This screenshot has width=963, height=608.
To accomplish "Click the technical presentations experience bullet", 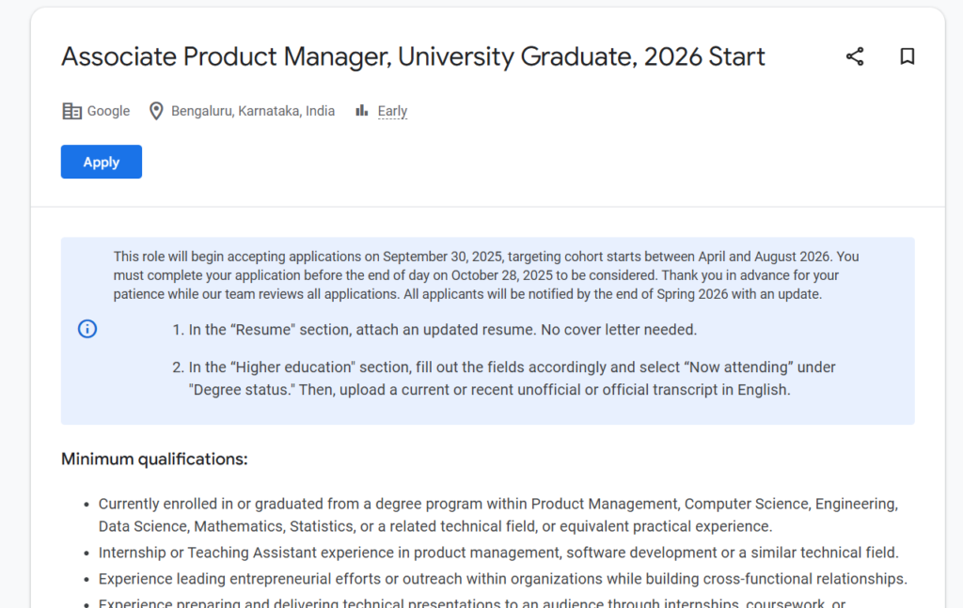I will click(x=470, y=602).
